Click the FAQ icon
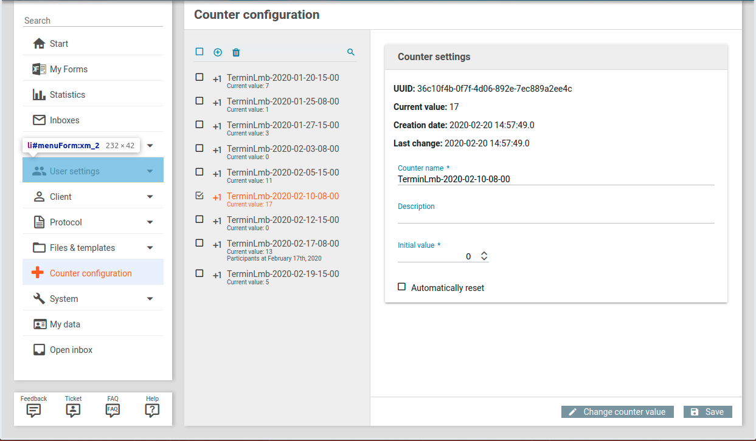Screen dimensions: 756x441 tap(113, 410)
